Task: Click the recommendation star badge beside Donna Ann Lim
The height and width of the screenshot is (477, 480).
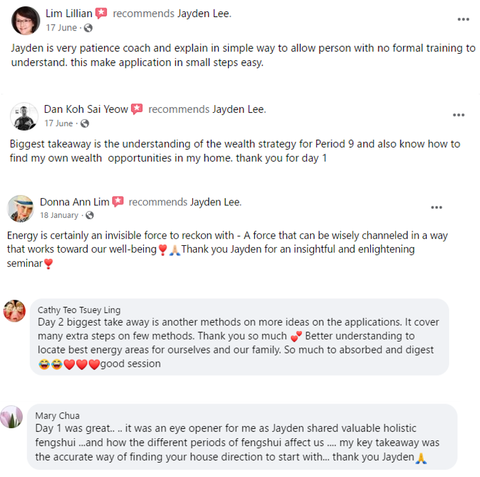Action: tap(118, 202)
